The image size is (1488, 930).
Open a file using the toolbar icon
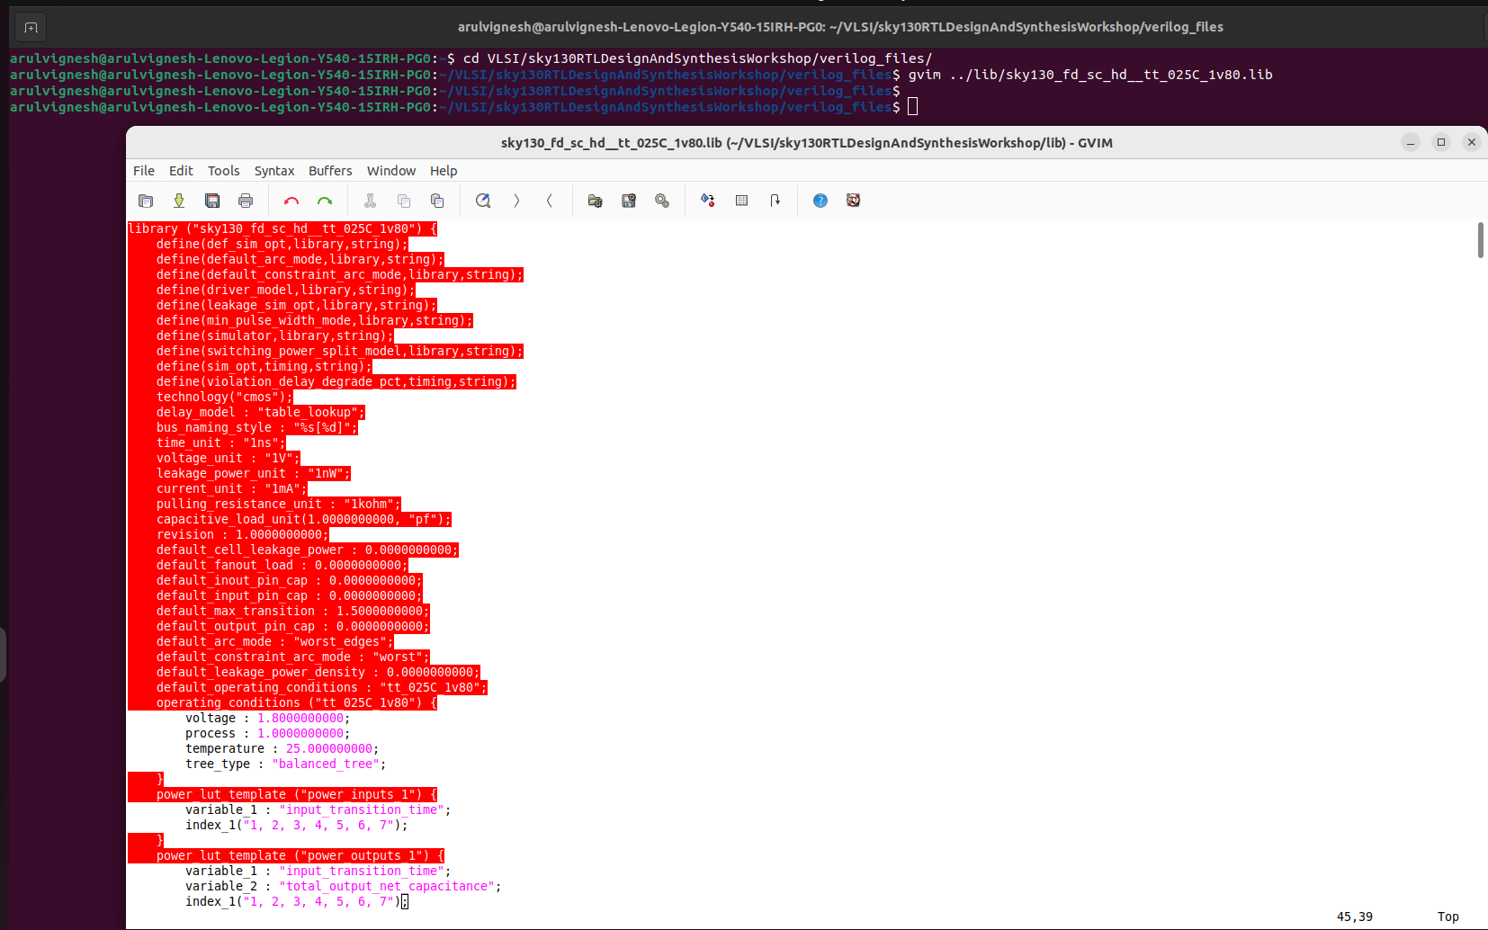point(145,201)
